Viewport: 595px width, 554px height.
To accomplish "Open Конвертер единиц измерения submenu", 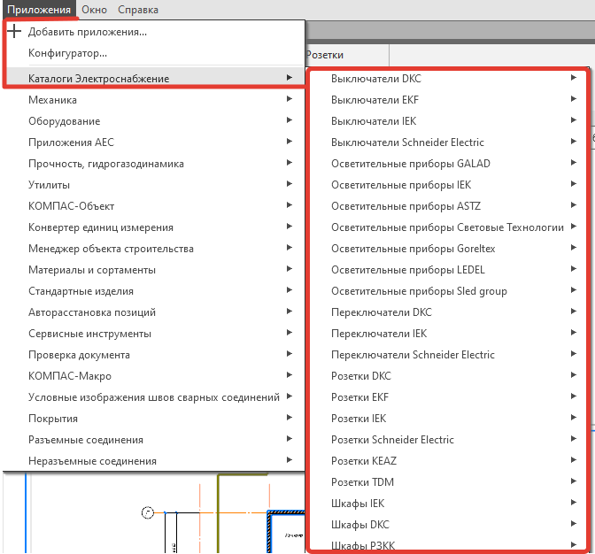I will [x=101, y=227].
